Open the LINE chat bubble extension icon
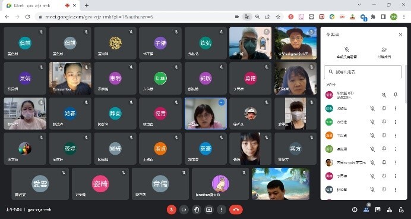Image resolution: width=411 pixels, height=219 pixels. coord(311,17)
